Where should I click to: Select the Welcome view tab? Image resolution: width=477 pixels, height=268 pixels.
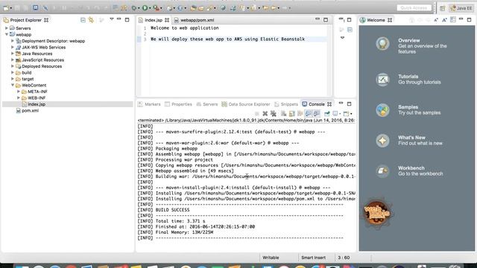coord(376,20)
